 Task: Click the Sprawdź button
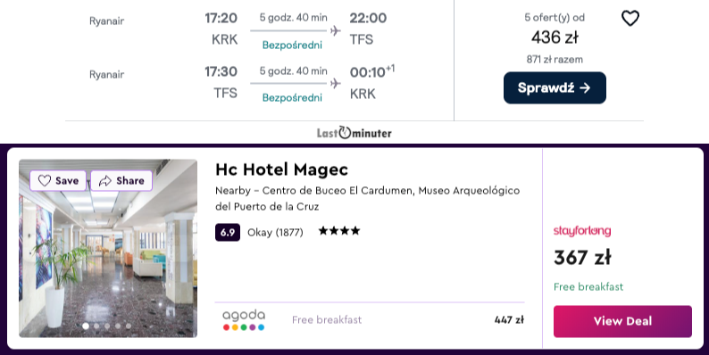click(555, 87)
